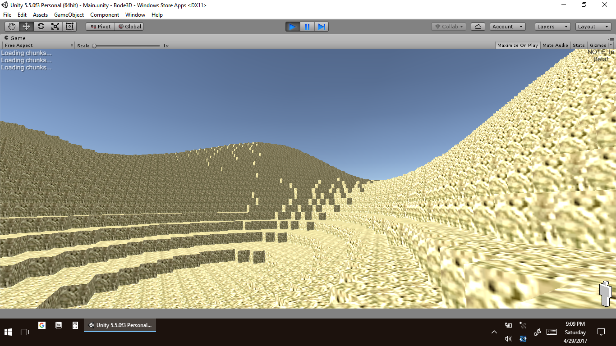
Task: Open Calculator from the Windows taskbar
Action: (x=75, y=325)
